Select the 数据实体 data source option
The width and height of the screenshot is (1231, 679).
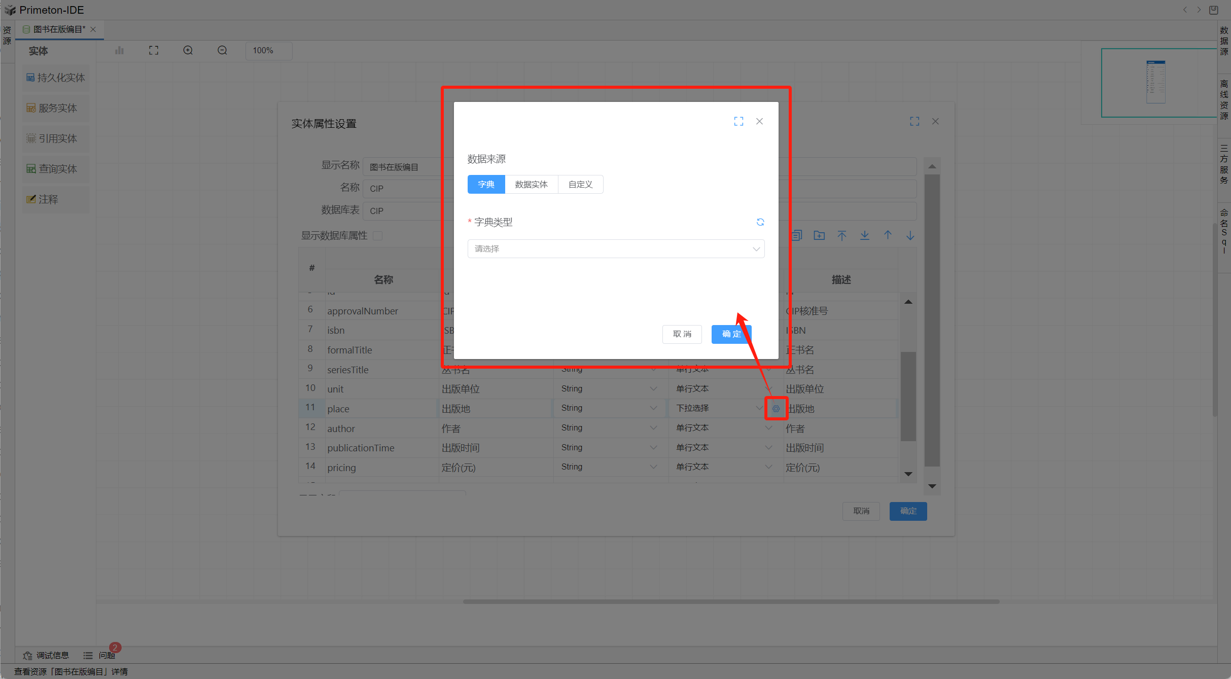[531, 185]
